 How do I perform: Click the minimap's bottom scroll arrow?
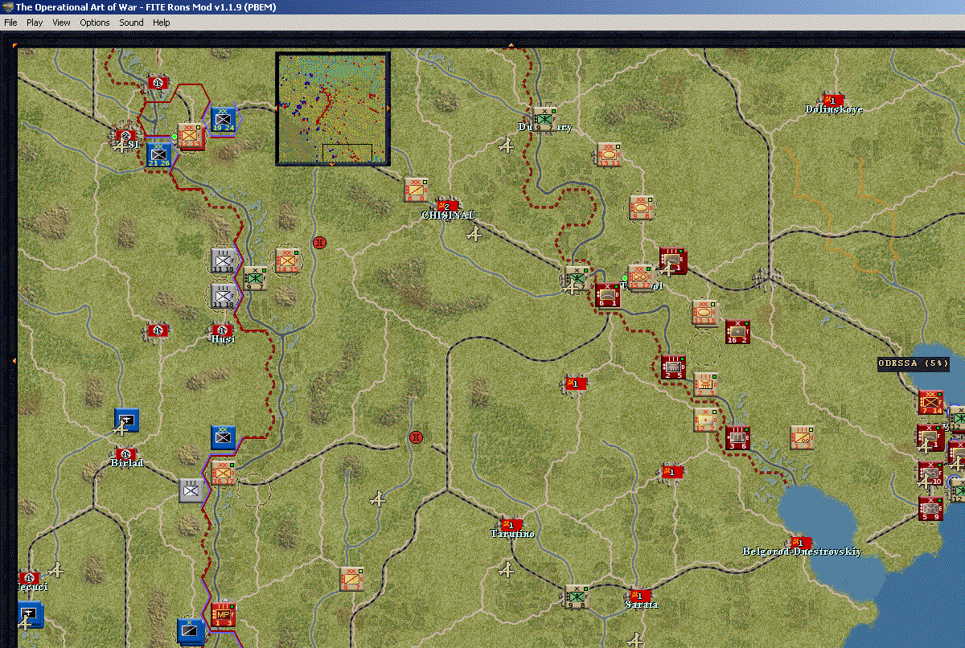pos(332,164)
